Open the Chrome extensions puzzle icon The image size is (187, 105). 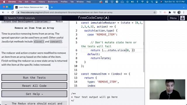[169, 12]
